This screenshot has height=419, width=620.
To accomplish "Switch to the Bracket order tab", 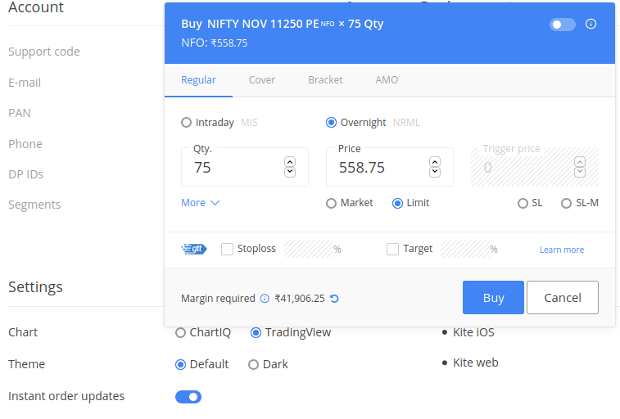I will point(325,80).
